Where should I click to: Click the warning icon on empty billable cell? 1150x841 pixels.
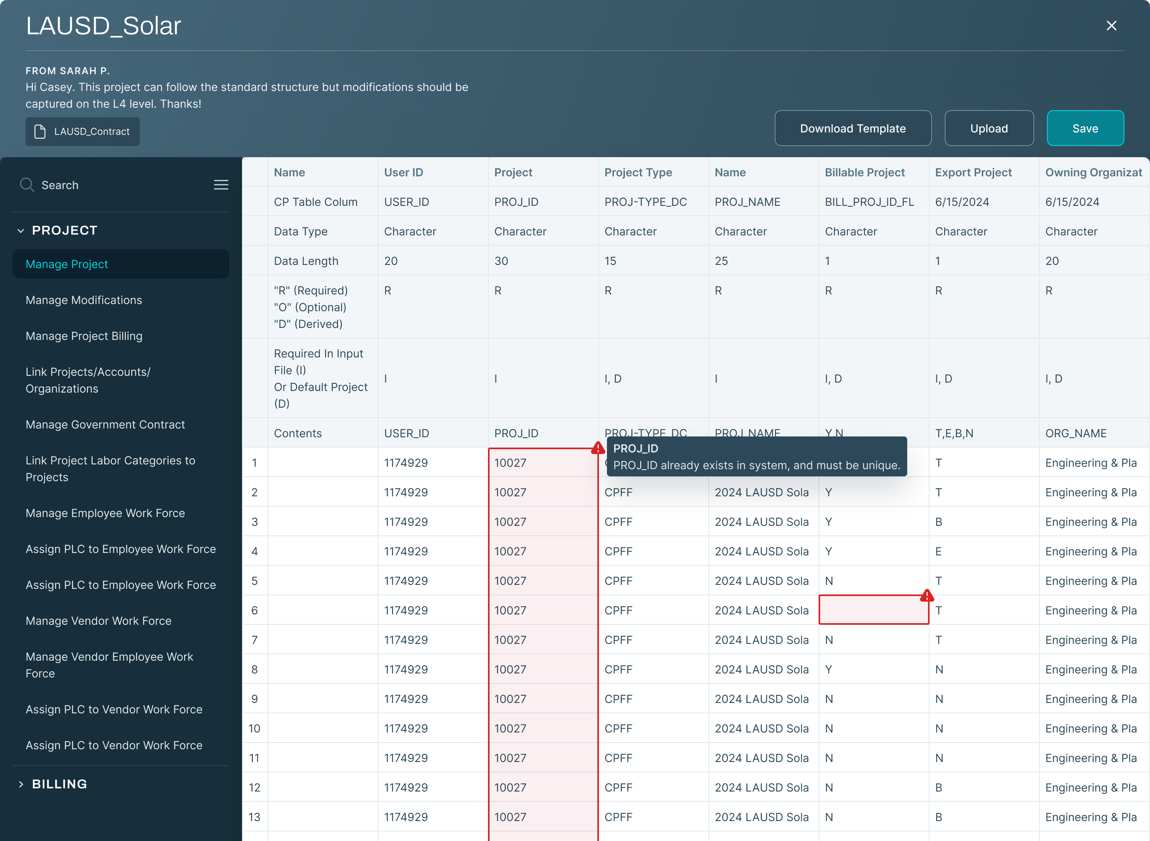click(927, 596)
